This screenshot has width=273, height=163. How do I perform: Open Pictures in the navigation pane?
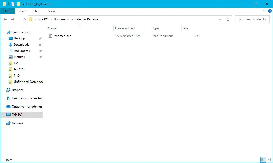click(x=19, y=57)
